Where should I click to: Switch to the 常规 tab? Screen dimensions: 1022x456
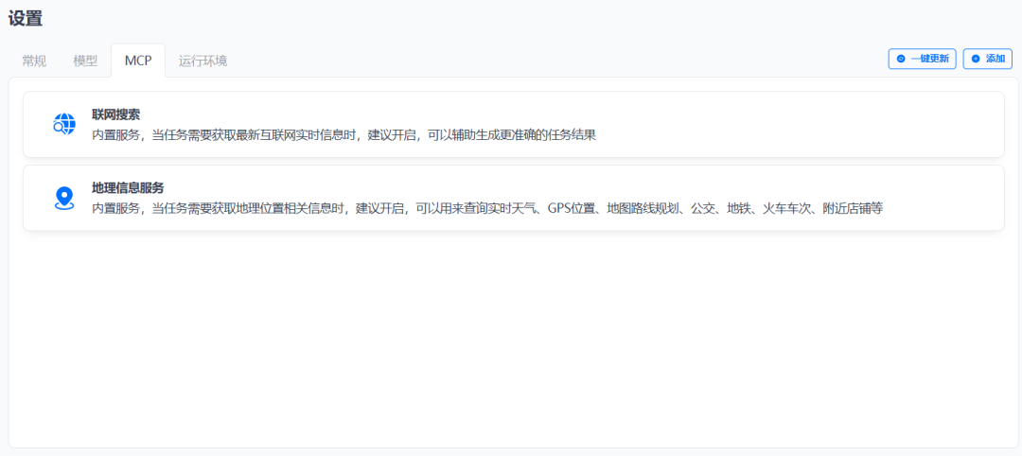pos(34,61)
